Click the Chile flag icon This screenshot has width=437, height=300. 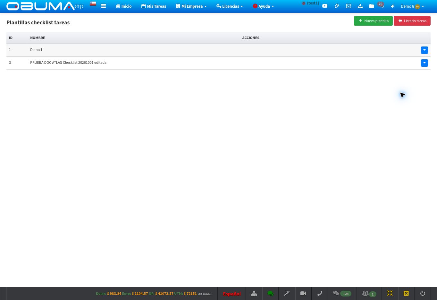[93, 4]
